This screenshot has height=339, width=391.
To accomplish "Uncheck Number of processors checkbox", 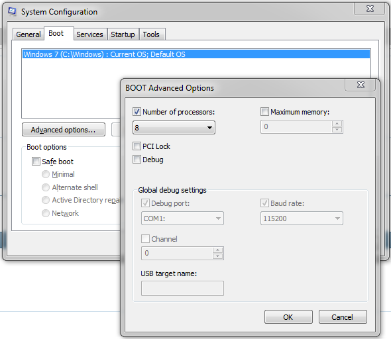I will [x=137, y=112].
